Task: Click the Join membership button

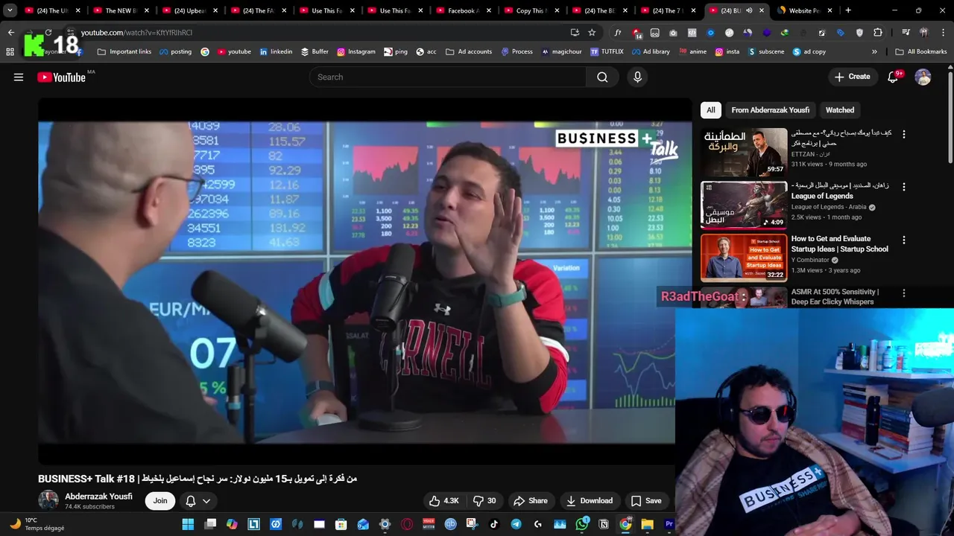Action: coord(160,501)
